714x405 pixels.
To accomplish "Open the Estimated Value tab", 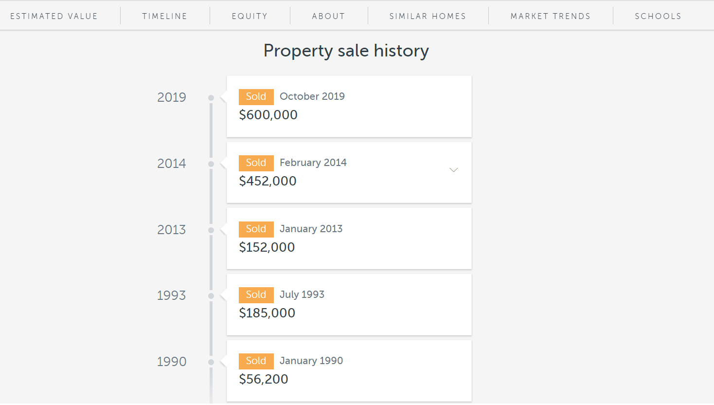I will pos(54,16).
